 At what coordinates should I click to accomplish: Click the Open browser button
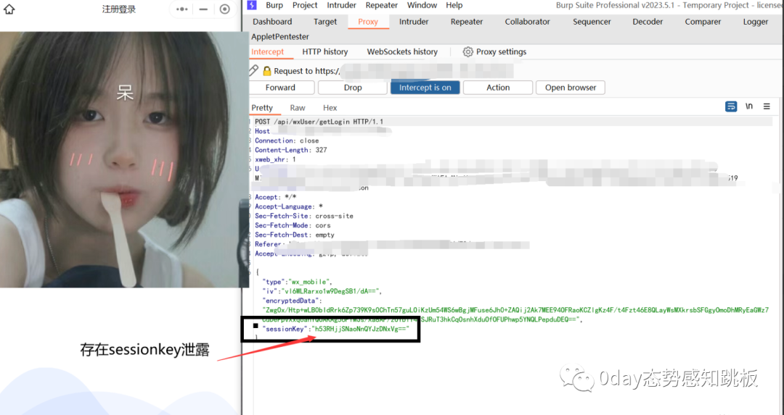pos(571,88)
